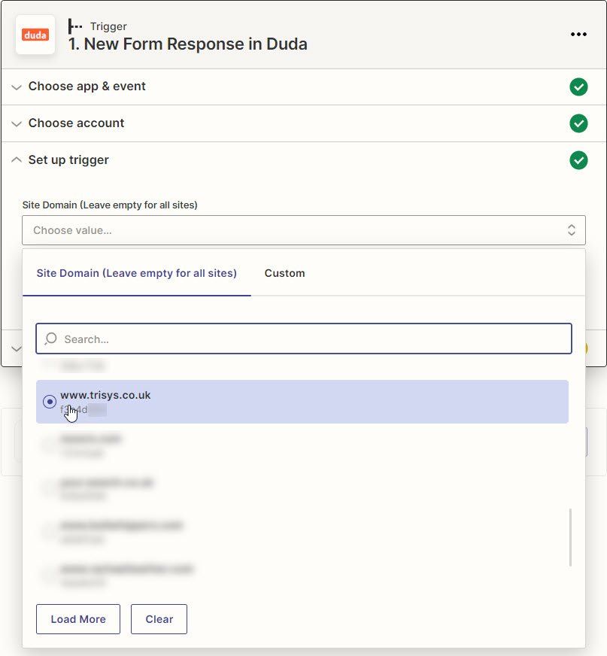Click the green checkmark beside Set up trigger
Screen dimensions: 607x656
[578, 160]
